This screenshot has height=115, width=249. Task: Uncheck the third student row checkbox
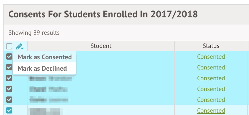tap(9, 78)
